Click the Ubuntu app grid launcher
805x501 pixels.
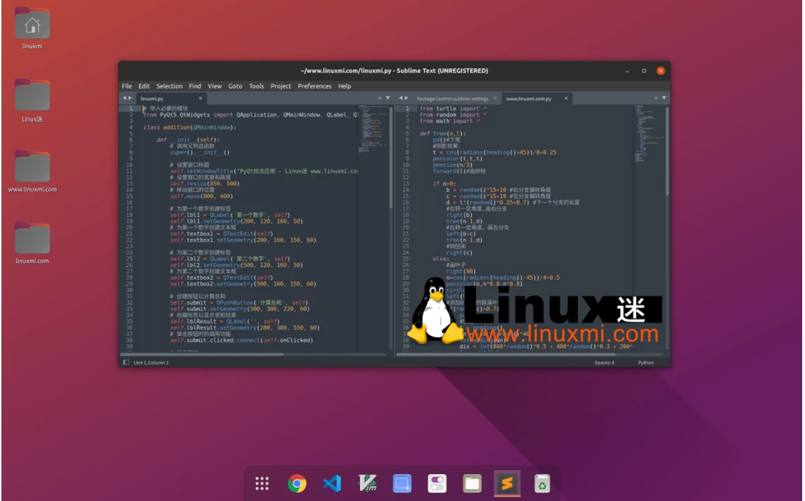(x=262, y=484)
